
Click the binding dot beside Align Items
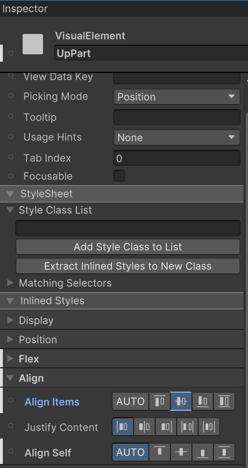coord(11,400)
